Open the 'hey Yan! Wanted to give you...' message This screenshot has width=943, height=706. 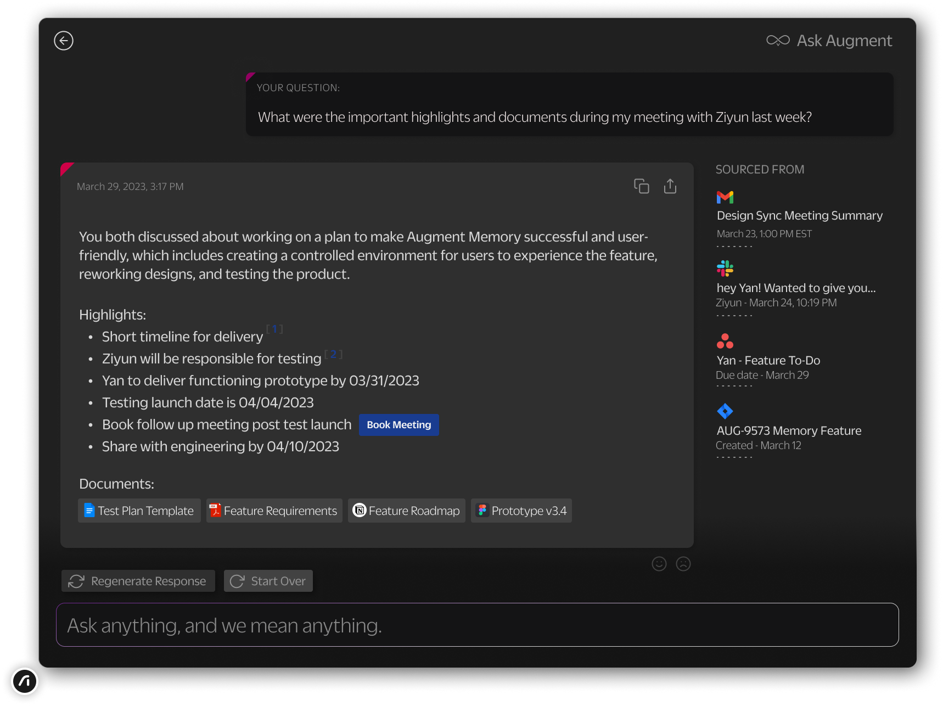click(x=796, y=288)
